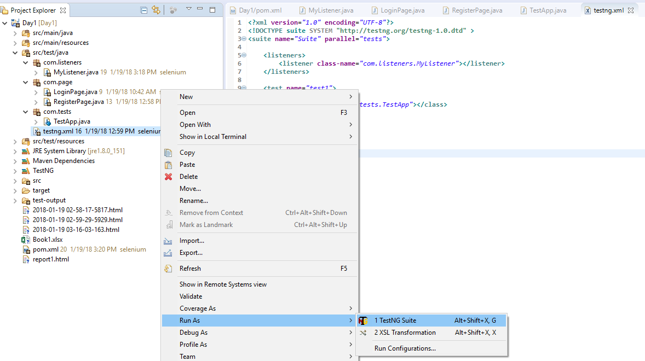Click the Copy icon in context menu
Screen dimensions: 645x361
tap(169, 153)
